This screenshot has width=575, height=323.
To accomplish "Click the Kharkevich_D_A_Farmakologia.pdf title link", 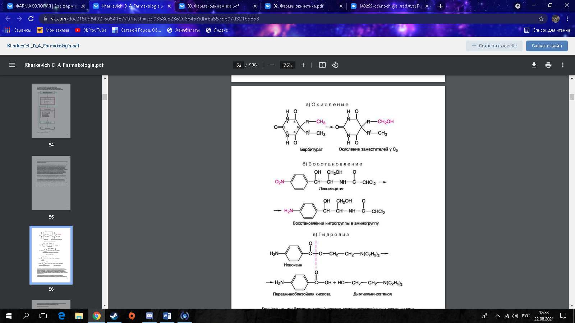I will [x=43, y=46].
